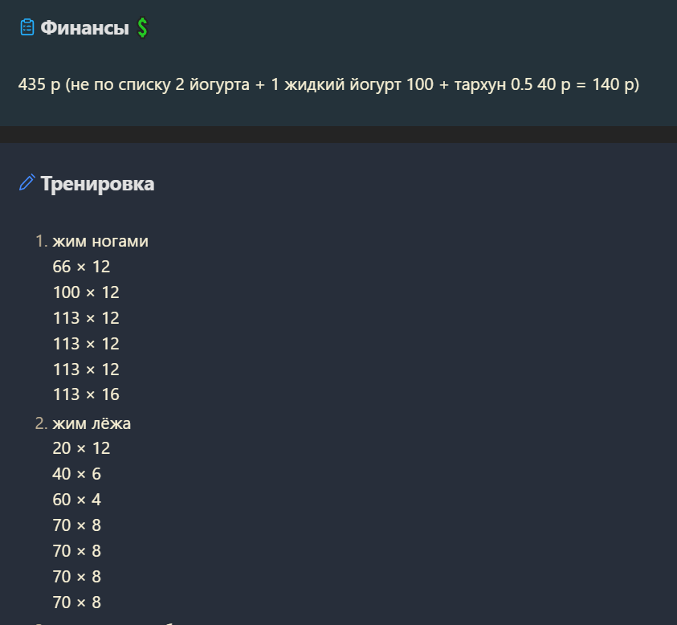The height and width of the screenshot is (625, 677).
Task: Click list number 1 marker
Action: pos(41,241)
